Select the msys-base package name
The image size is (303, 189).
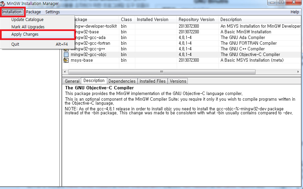pyautogui.click(x=82, y=60)
